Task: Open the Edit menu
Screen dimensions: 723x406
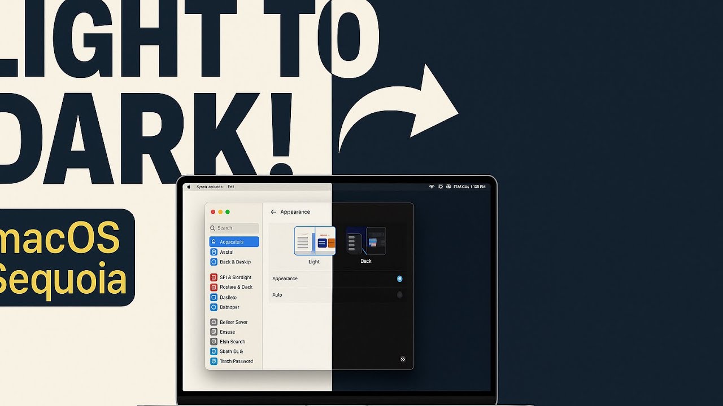Action: (231, 187)
